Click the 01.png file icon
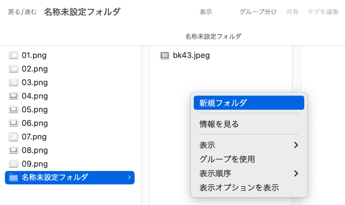The image size is (345, 205). (x=13, y=55)
